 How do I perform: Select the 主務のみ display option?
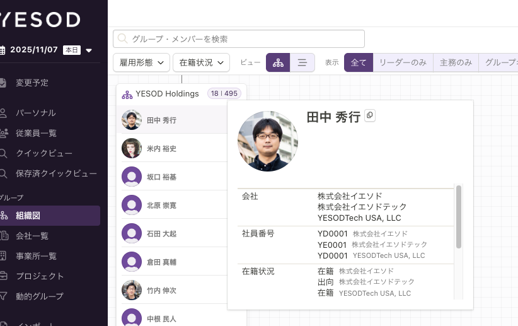point(456,62)
